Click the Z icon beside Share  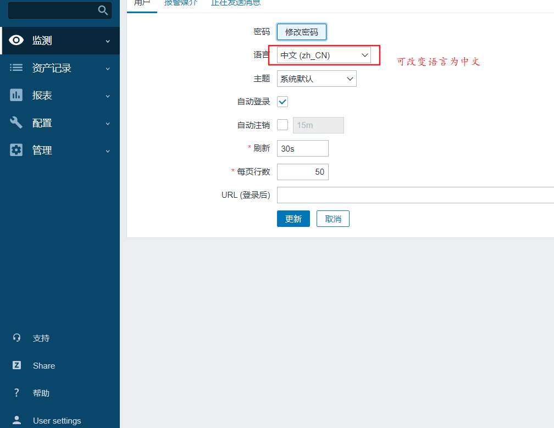[x=16, y=365]
